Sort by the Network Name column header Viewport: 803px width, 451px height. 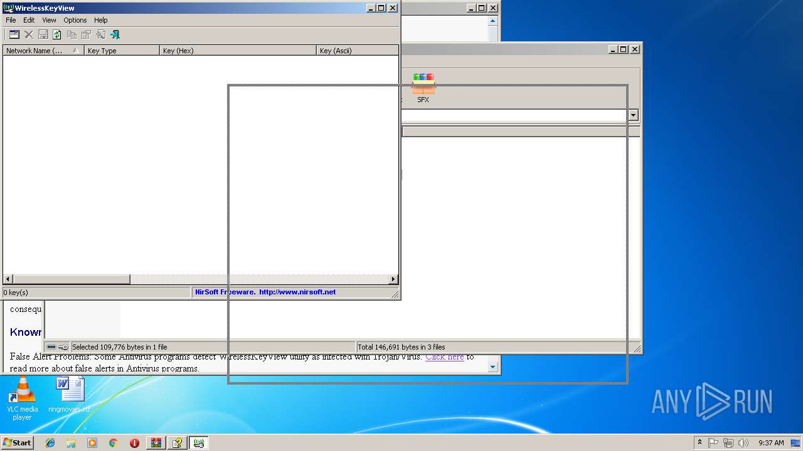(43, 51)
